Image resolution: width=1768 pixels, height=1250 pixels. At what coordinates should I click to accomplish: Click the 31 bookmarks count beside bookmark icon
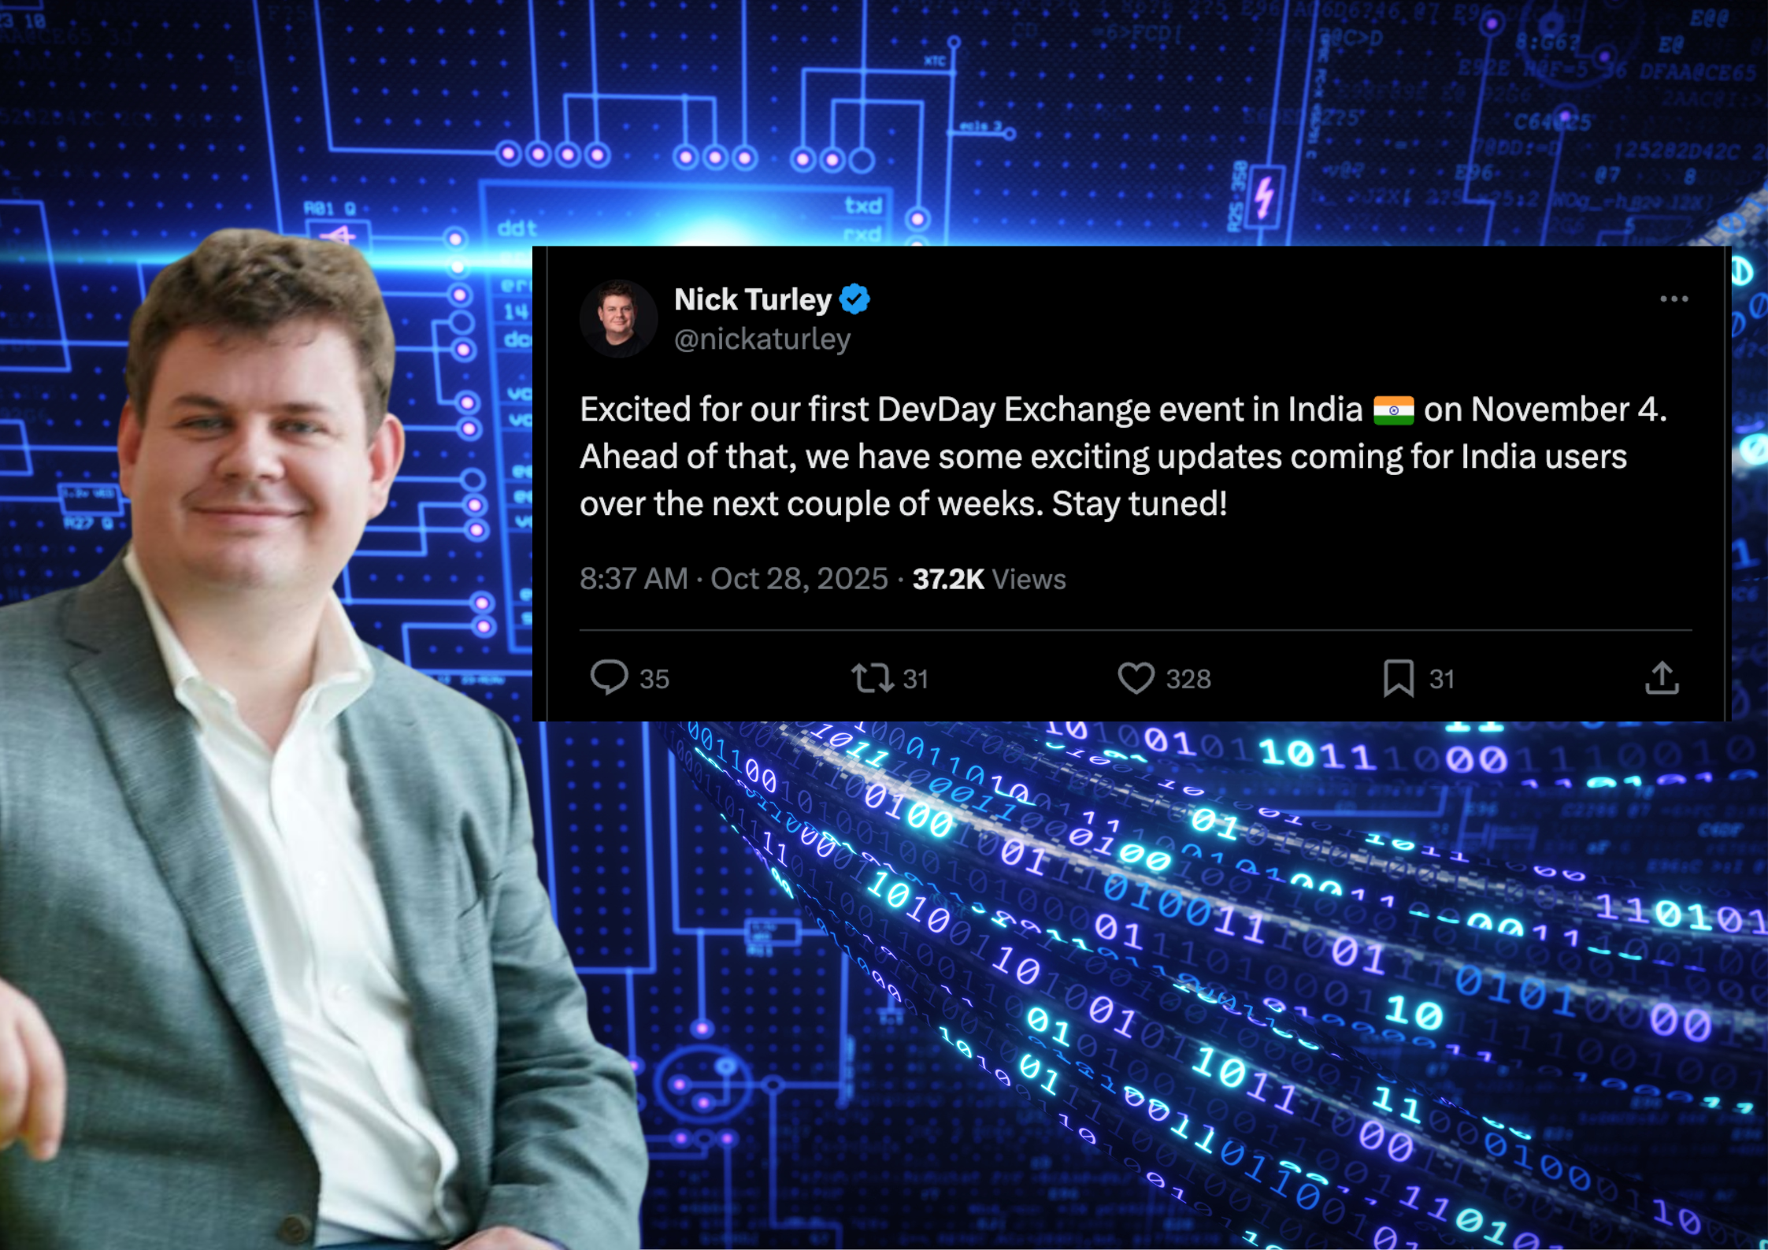point(1441,679)
